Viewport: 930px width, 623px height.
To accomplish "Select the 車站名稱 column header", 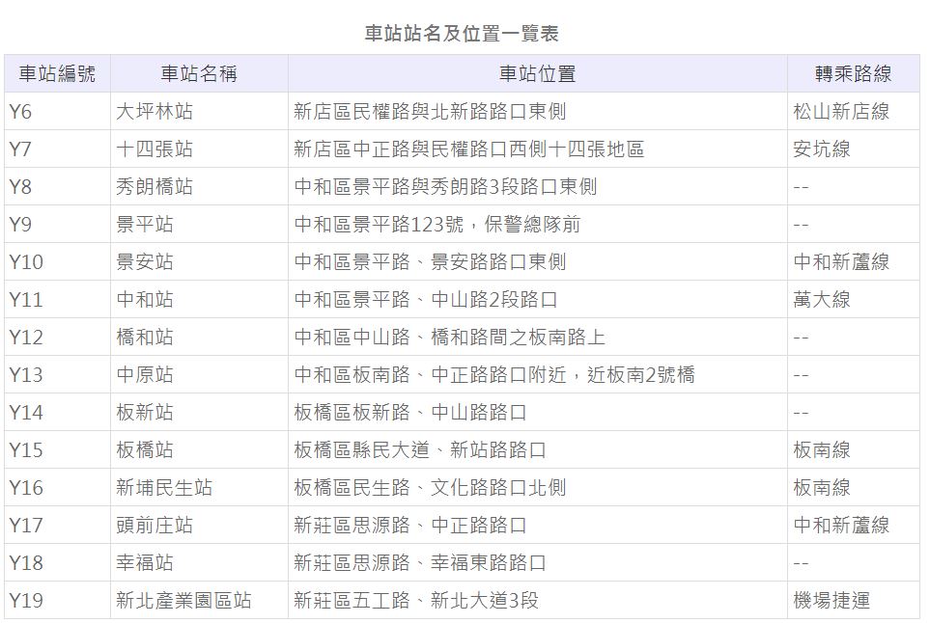I will pyautogui.click(x=199, y=73).
